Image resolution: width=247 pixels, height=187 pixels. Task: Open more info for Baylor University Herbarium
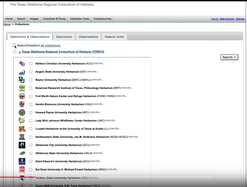click(x=98, y=80)
